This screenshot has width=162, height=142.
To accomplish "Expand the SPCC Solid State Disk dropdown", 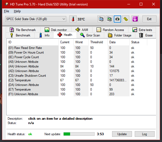I will (36, 19).
